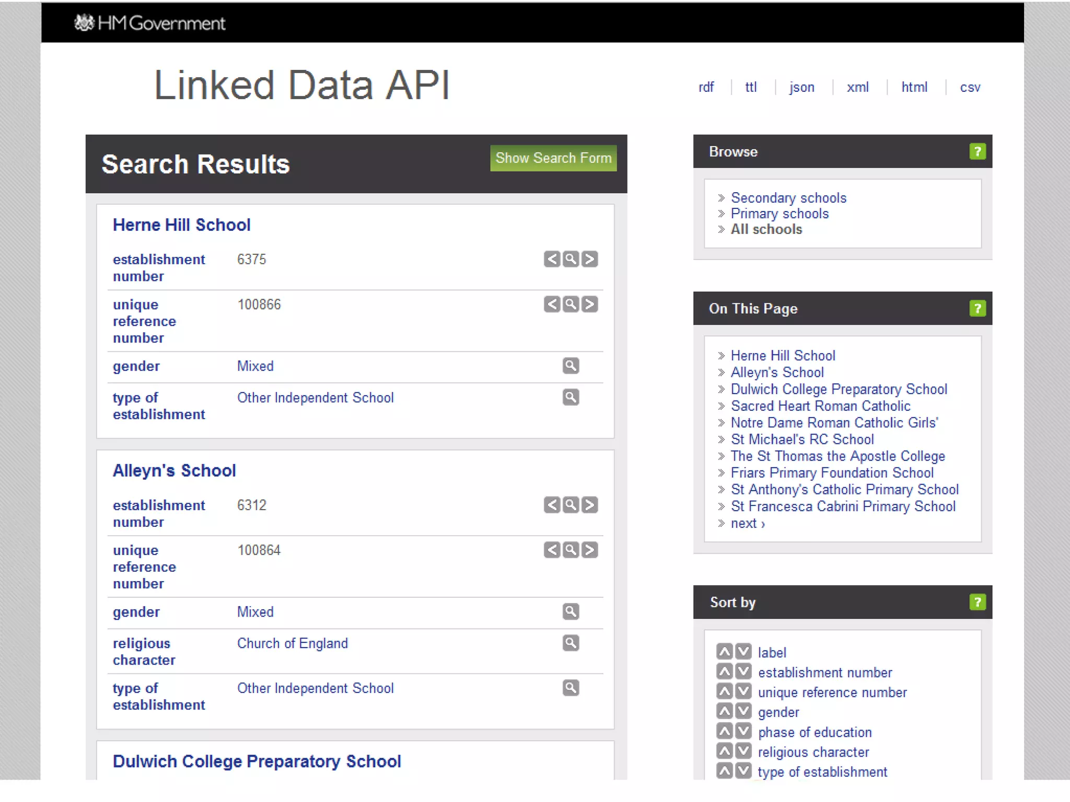Switch to json format view
Viewport: 1070px width, 802px height.
click(x=801, y=87)
